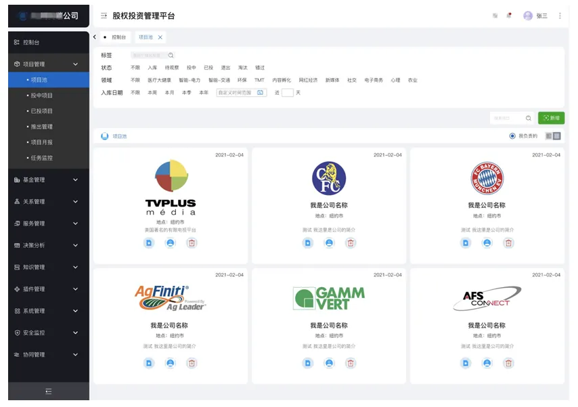Select field filter 医疗大健康
Viewport: 578px width, 407px height.
(159, 81)
